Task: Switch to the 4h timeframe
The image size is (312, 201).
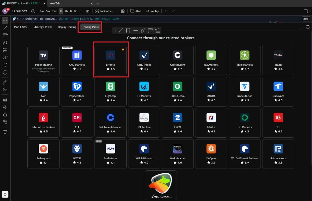Action: point(66,11)
